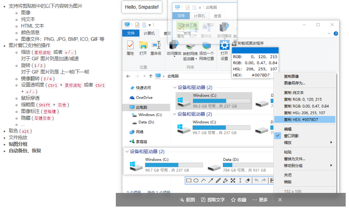Open the customize quick access toolbar dropdown

[150, 25]
